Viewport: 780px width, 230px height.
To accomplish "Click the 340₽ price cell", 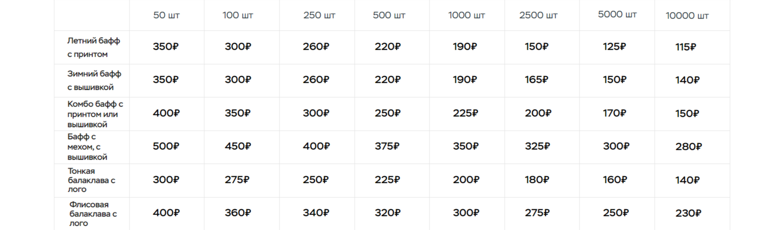I will 316,213.
